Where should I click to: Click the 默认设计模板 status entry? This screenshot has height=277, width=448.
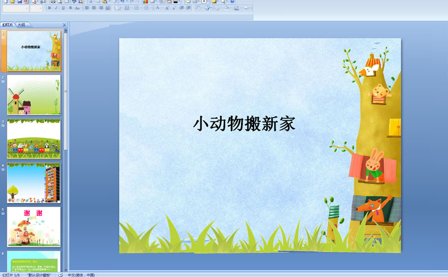click(x=39, y=275)
